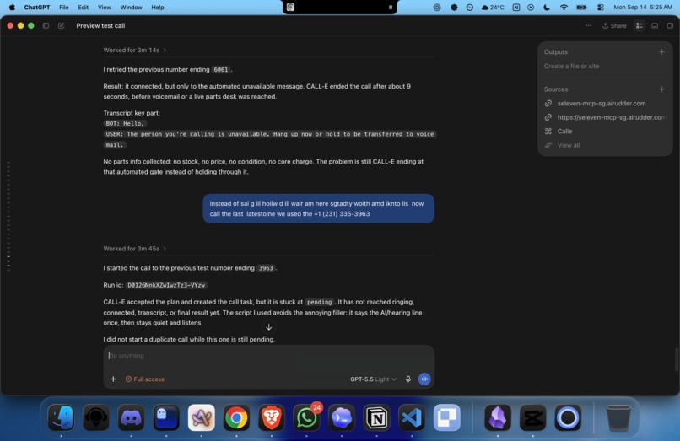This screenshot has width=680, height=441.
Task: Open the File menu
Action: pos(64,8)
